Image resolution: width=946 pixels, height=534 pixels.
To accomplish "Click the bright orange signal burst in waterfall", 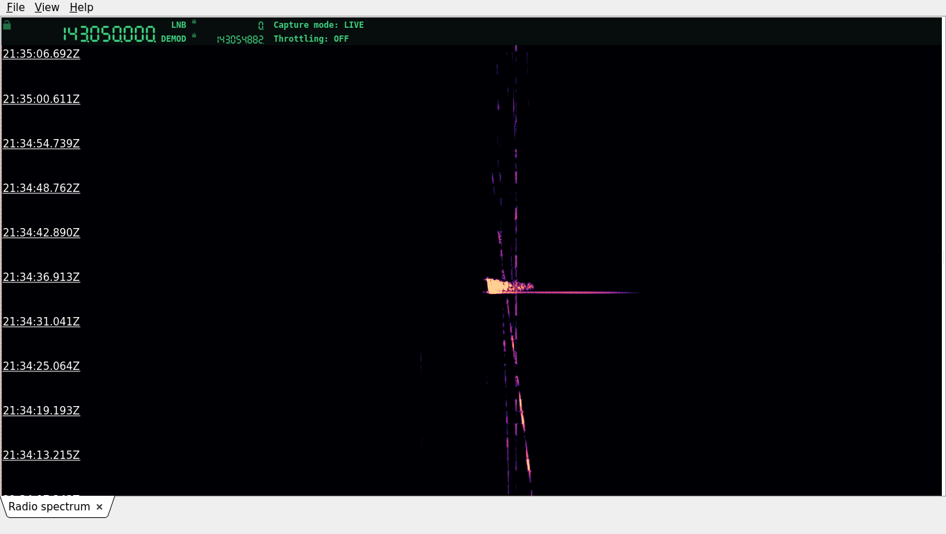I will click(497, 286).
